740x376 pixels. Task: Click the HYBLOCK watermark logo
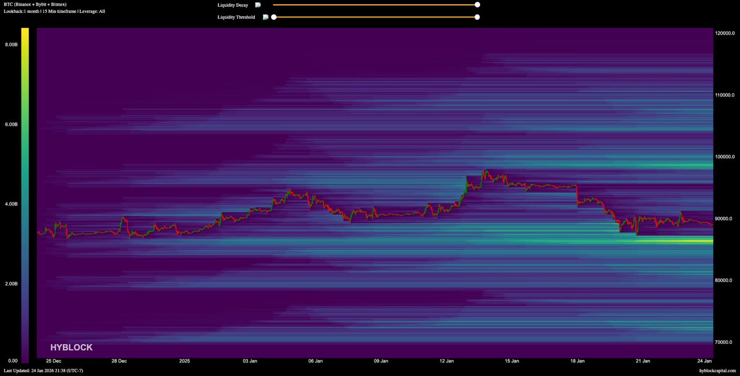coord(72,348)
